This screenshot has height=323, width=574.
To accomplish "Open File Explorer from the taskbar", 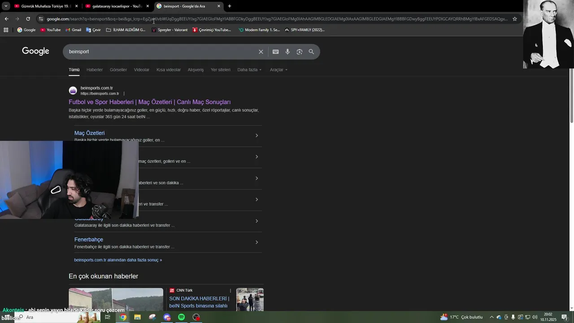I will click(x=138, y=317).
